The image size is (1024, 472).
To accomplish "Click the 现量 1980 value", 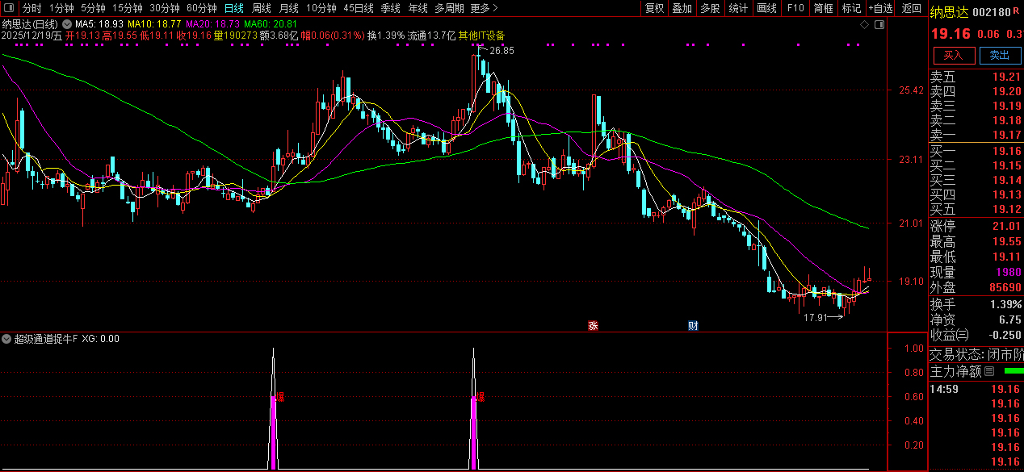I will point(1008,273).
